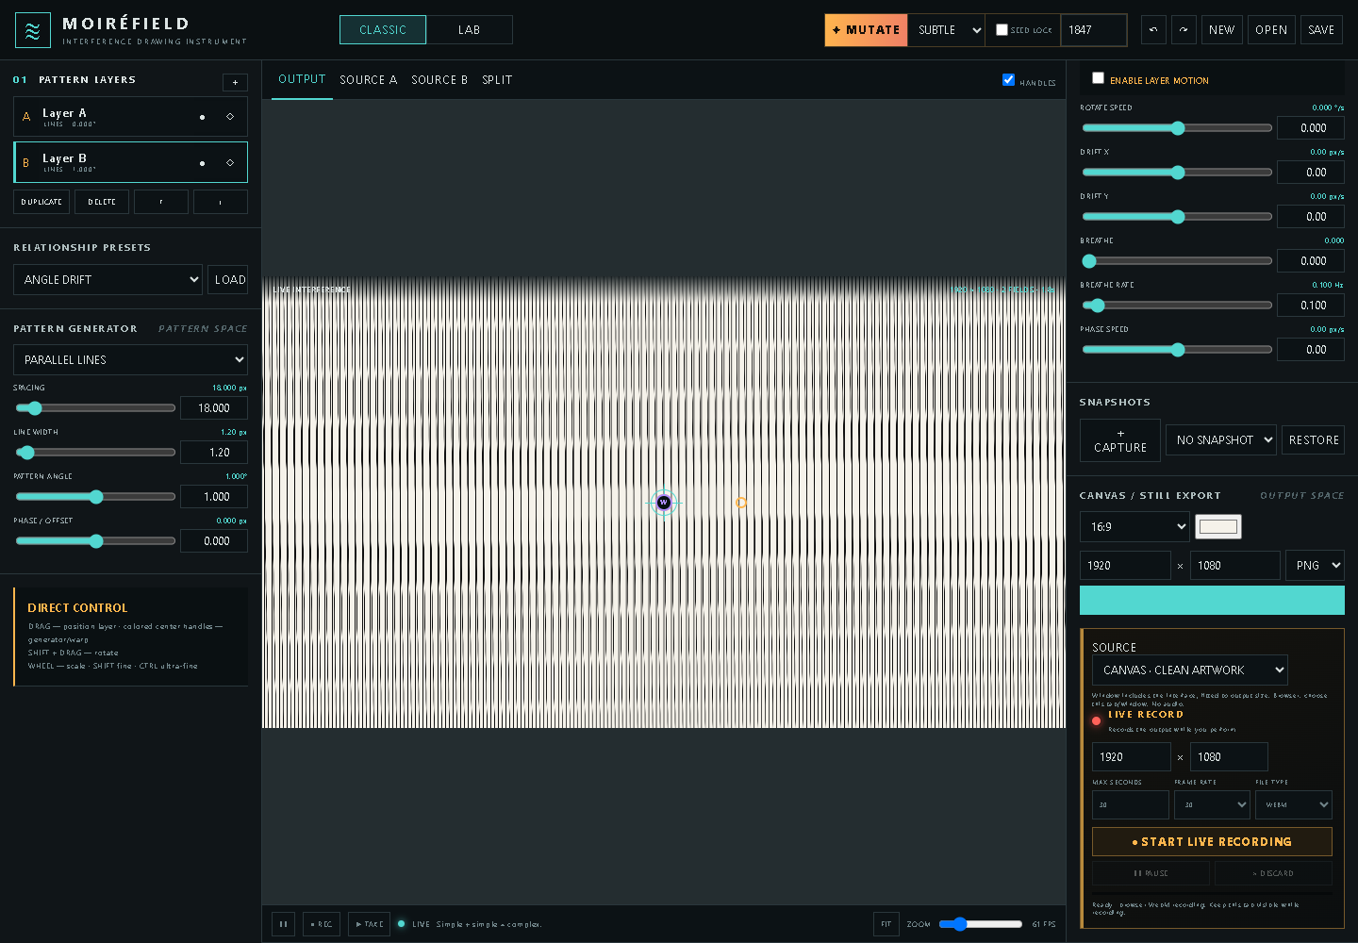The height and width of the screenshot is (943, 1358).
Task: Open the canvas background color swatch
Action: (1218, 527)
